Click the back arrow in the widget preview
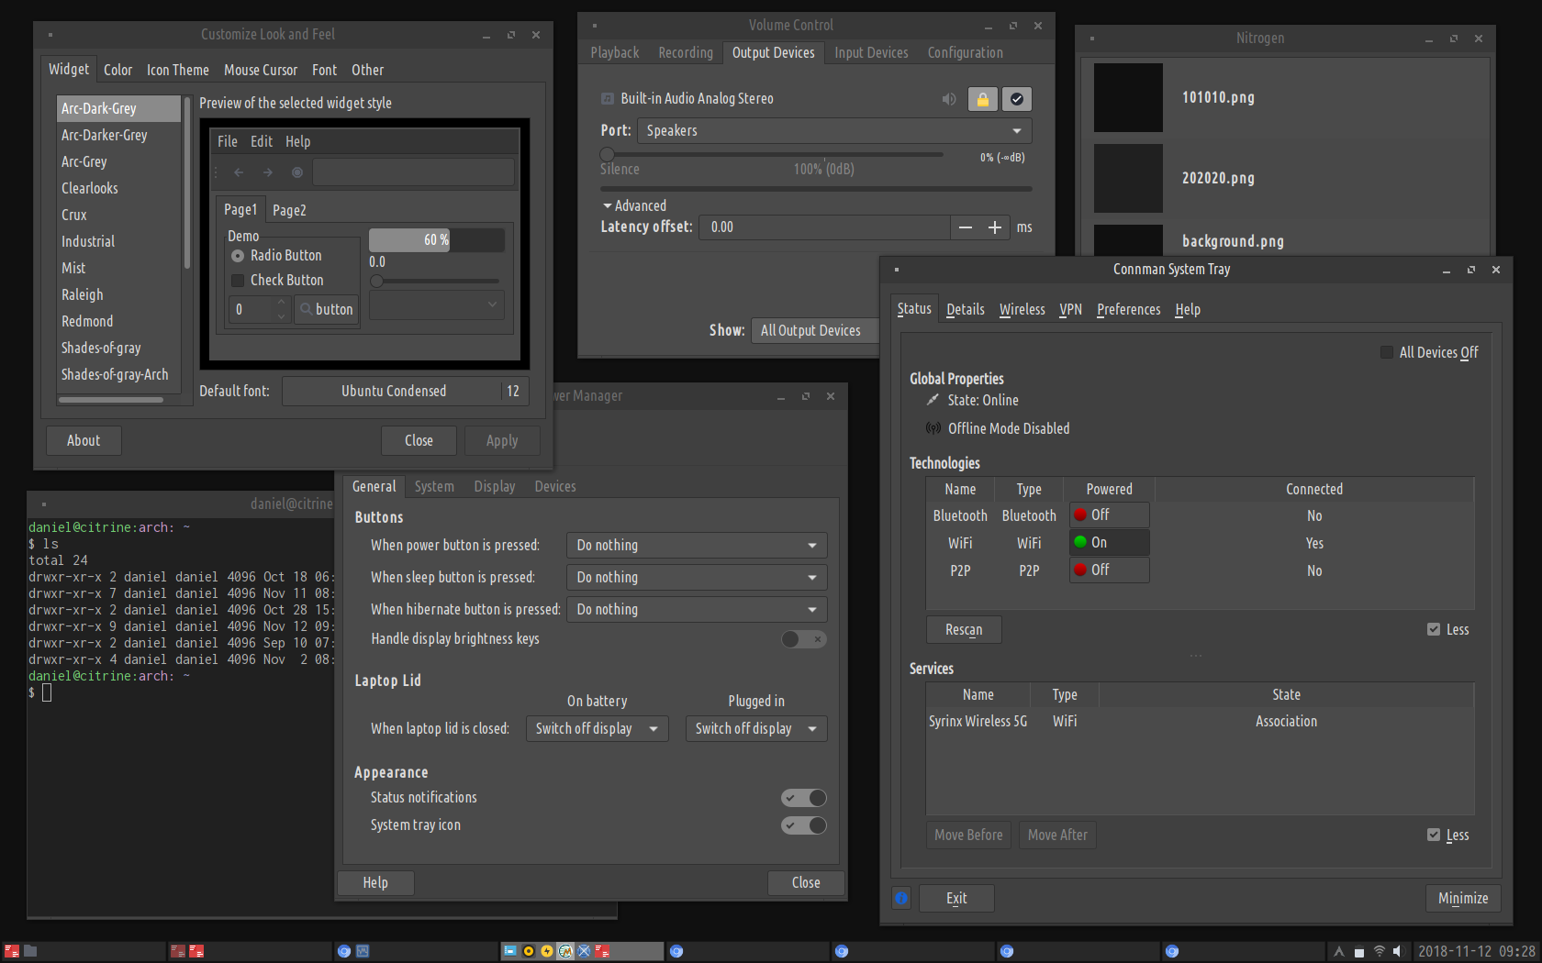The image size is (1542, 963). [239, 172]
